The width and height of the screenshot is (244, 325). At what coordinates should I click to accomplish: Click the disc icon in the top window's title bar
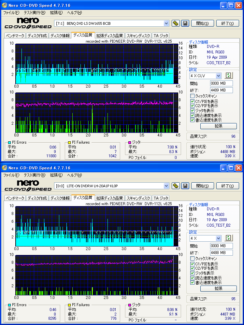tap(4, 5)
